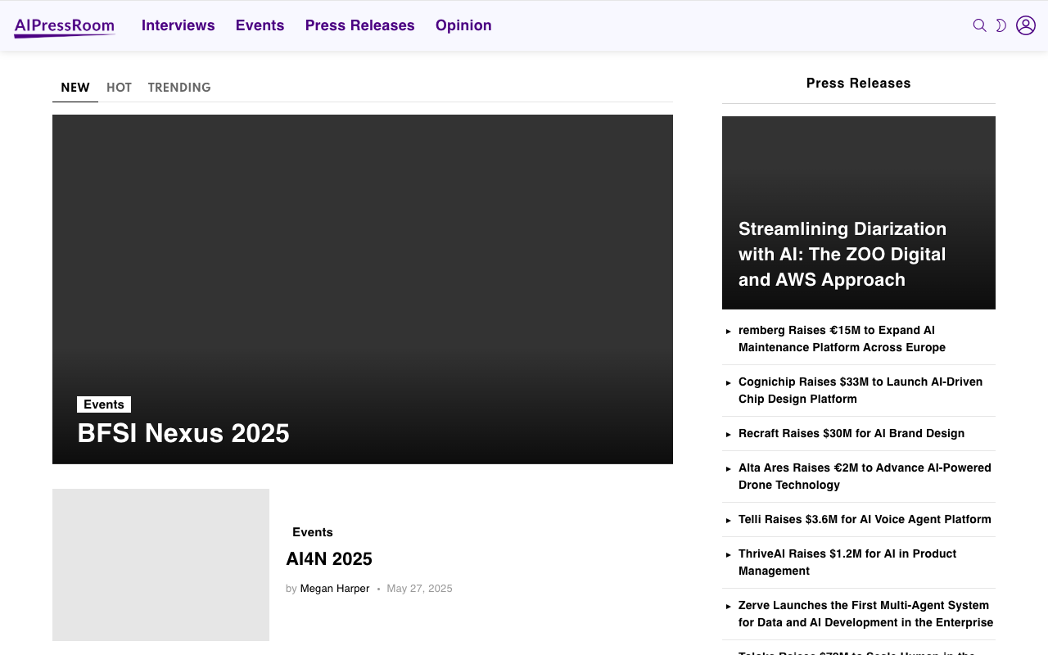Click arrow bullet beside ThriveAI headline
The image size is (1048, 655).
coord(728,554)
